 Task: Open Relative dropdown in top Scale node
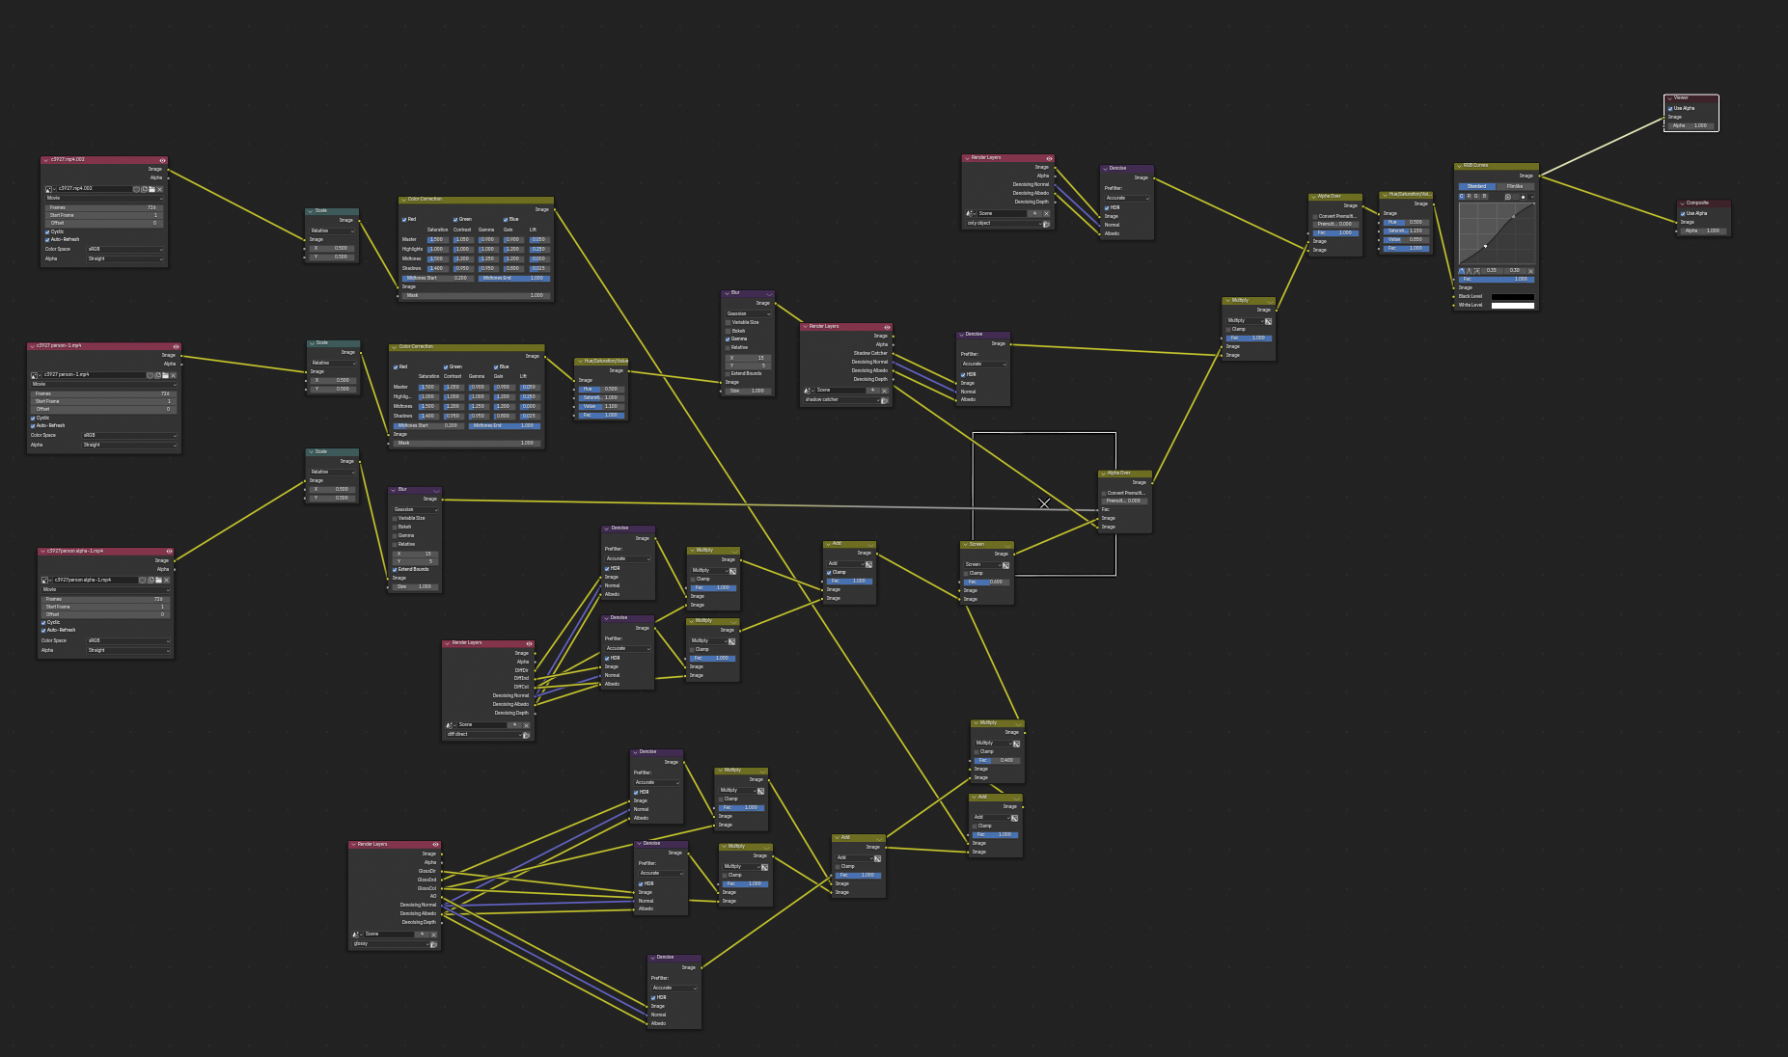coord(333,230)
